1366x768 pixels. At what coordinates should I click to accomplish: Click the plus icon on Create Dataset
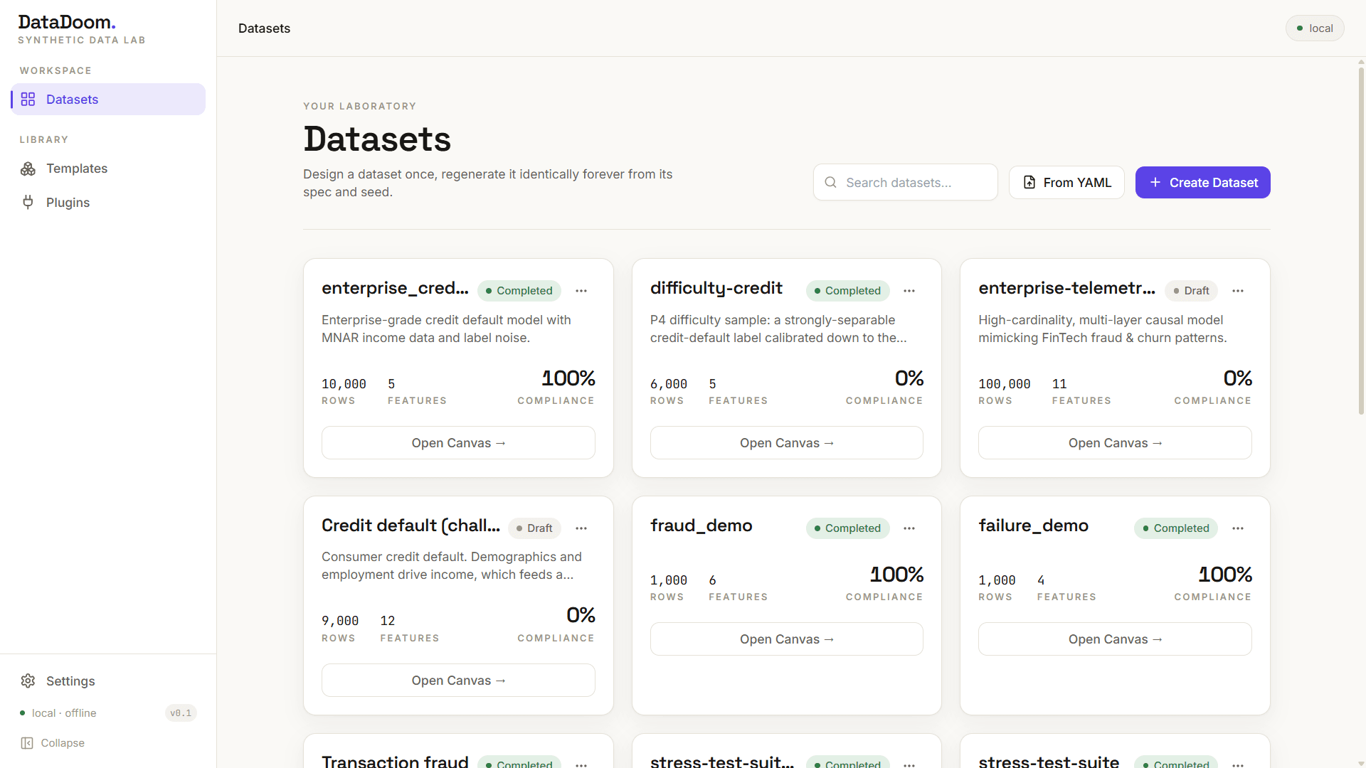click(x=1155, y=183)
